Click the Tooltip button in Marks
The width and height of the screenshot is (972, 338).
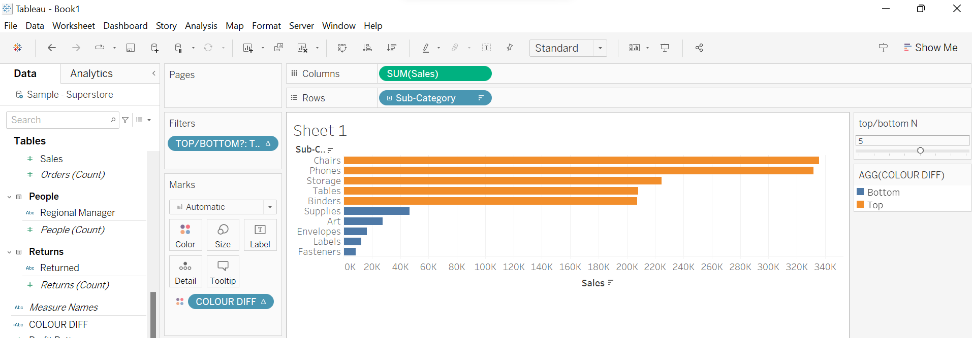223,272
